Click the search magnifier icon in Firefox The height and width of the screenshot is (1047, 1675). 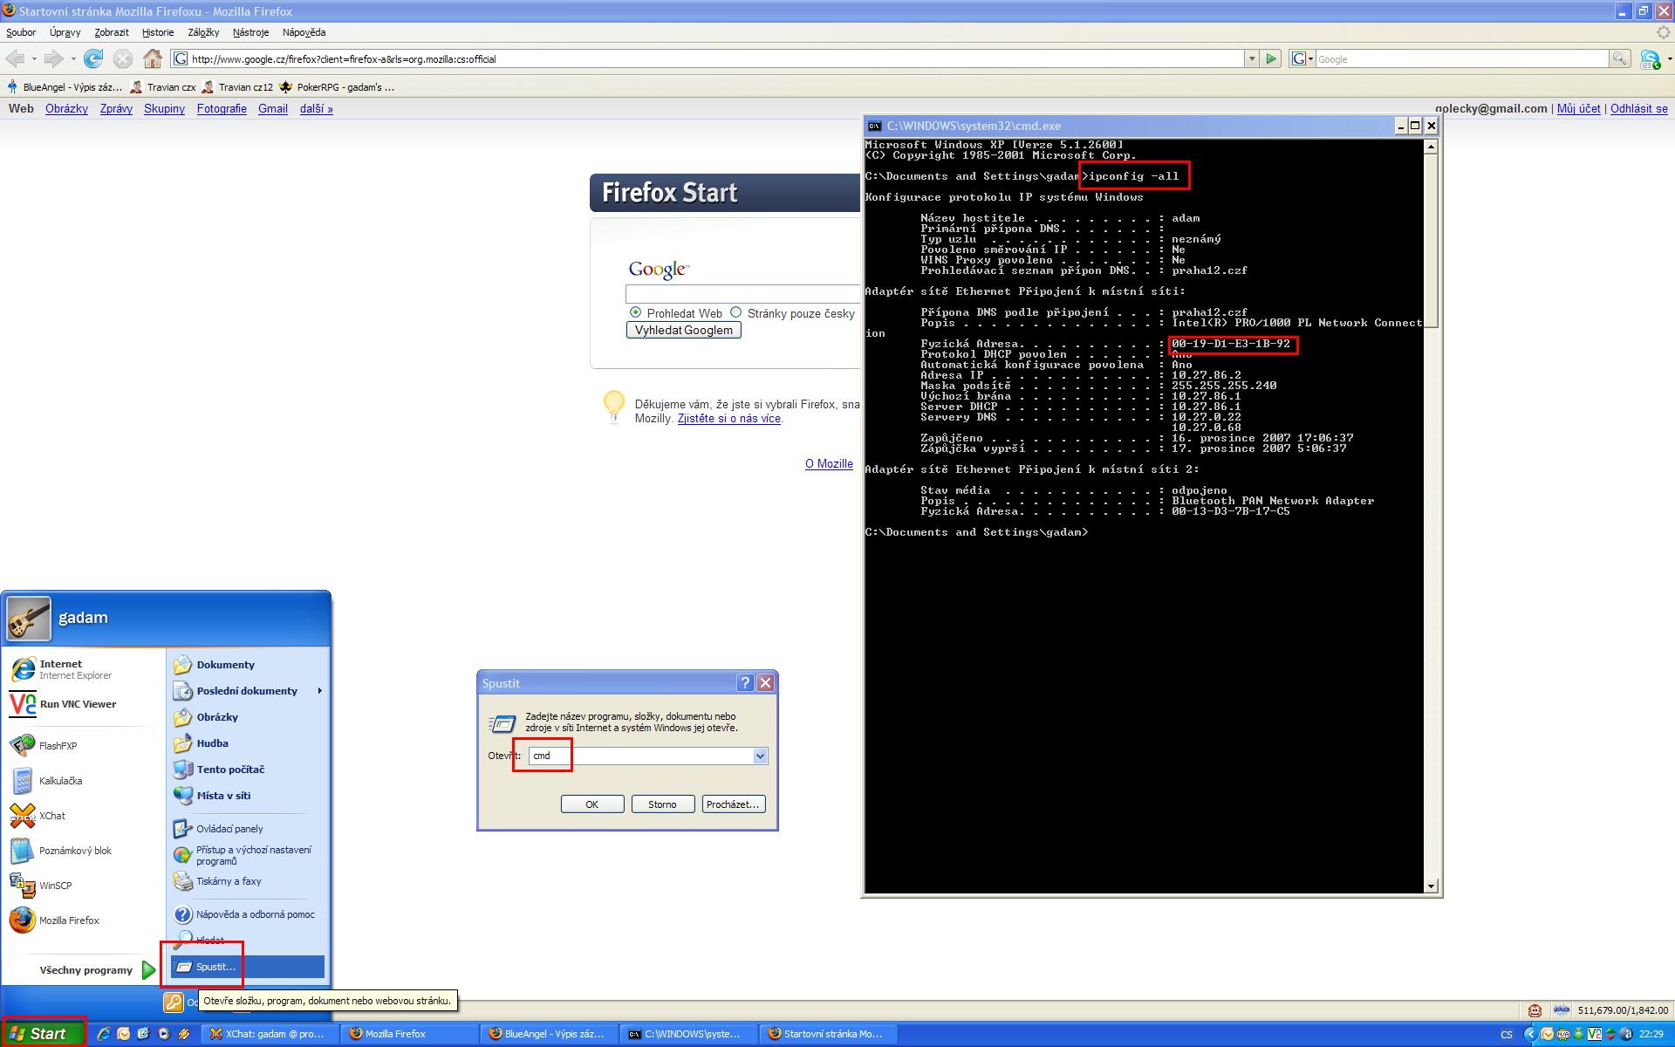1620,58
